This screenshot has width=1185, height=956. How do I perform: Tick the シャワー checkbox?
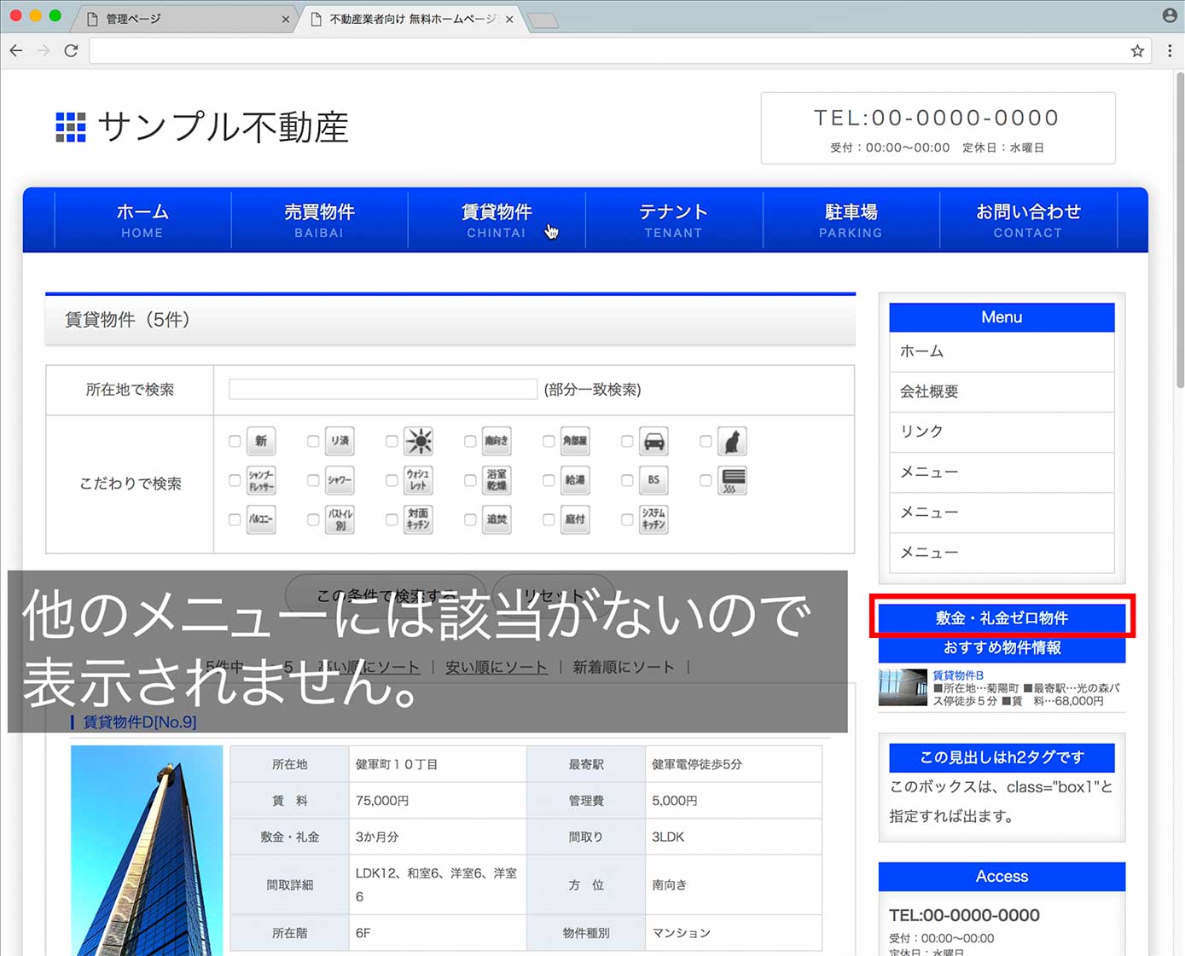tap(313, 480)
